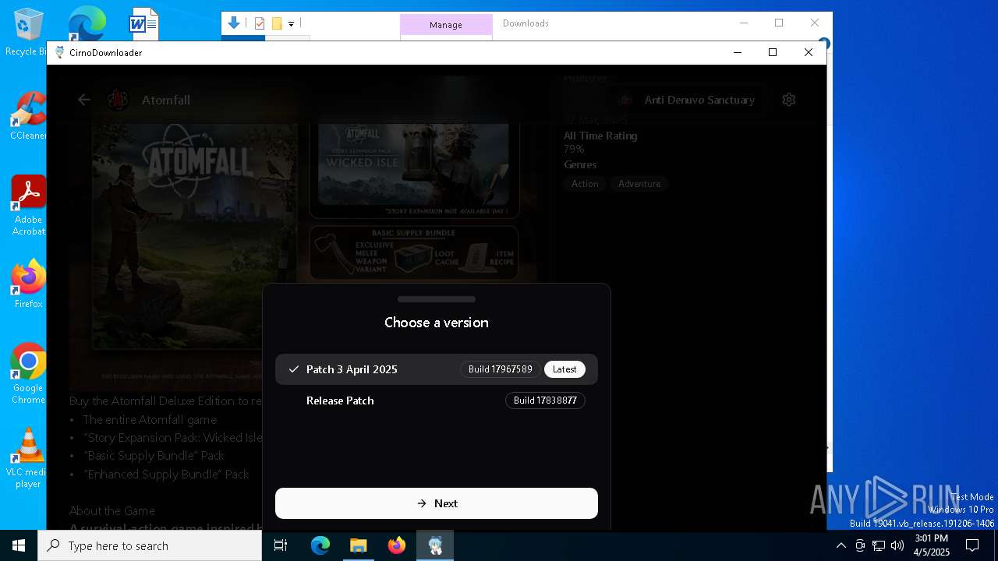Select the Patch 3 April 2025 version
This screenshot has height=561, width=998.
[436, 369]
